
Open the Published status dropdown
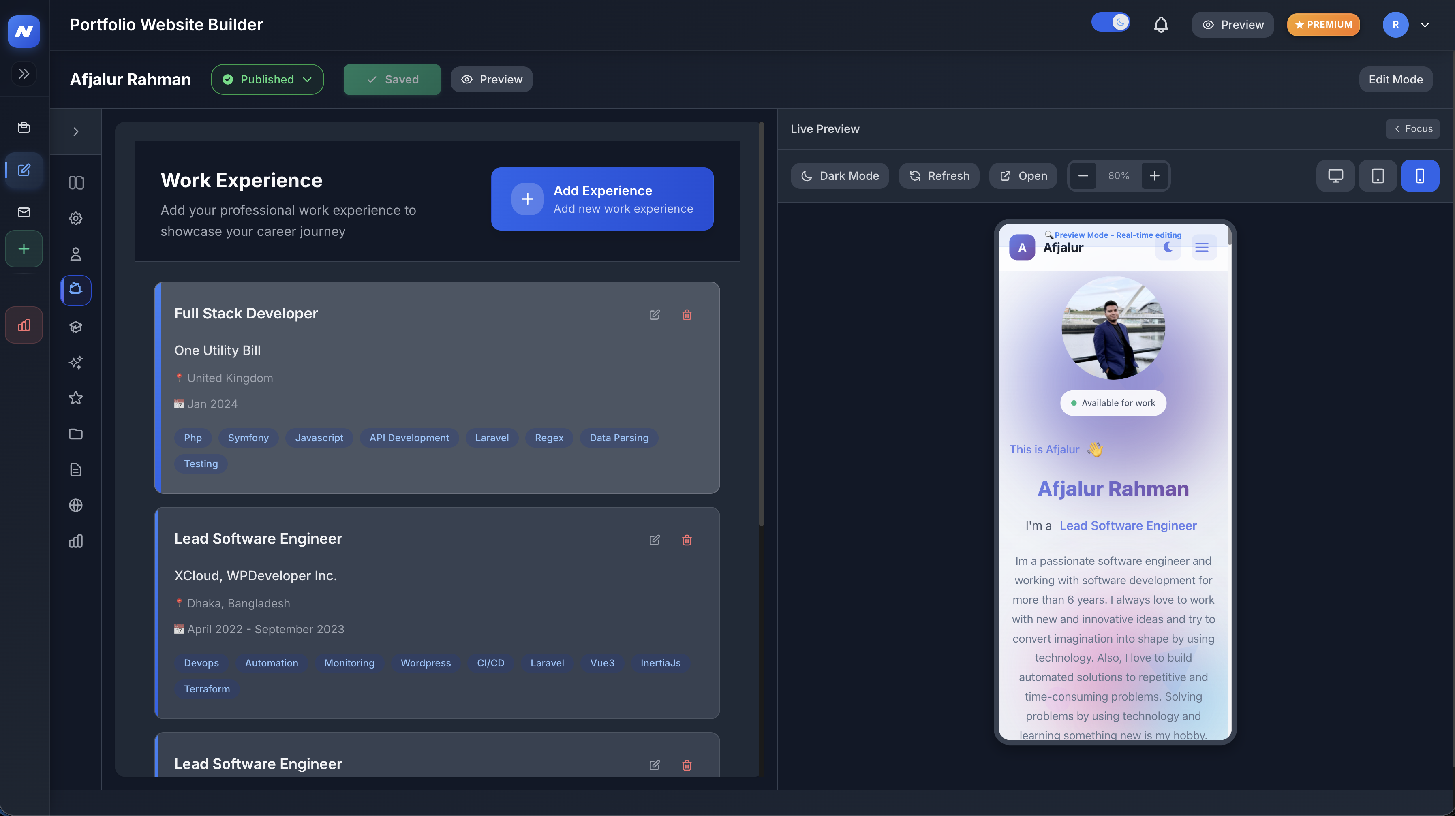point(267,79)
